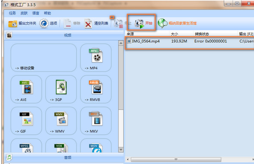This screenshot has width=254, height=164.
Task: Open the 输出文件夹 output folder
Action: point(22,24)
